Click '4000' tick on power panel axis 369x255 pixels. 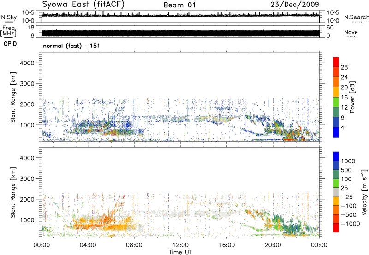(x=27, y=63)
